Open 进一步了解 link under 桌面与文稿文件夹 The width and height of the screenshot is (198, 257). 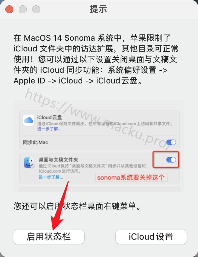51,177
